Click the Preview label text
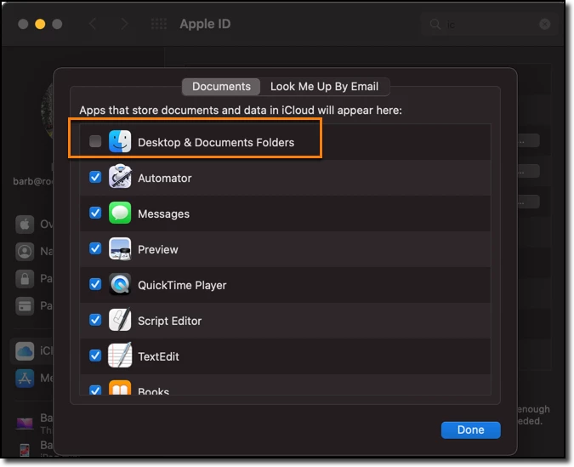574x467 pixels. (x=158, y=249)
